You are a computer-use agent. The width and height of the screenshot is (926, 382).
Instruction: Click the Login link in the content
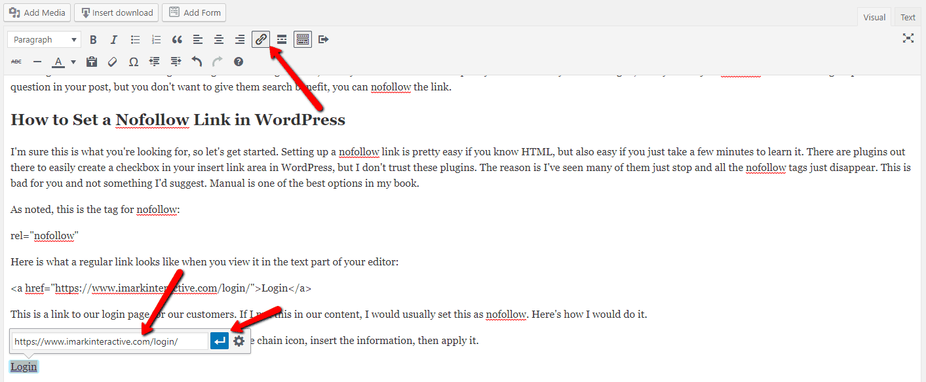[x=23, y=366]
